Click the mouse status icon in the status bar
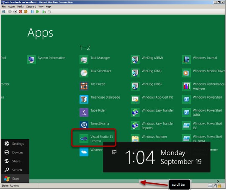 [215, 186]
